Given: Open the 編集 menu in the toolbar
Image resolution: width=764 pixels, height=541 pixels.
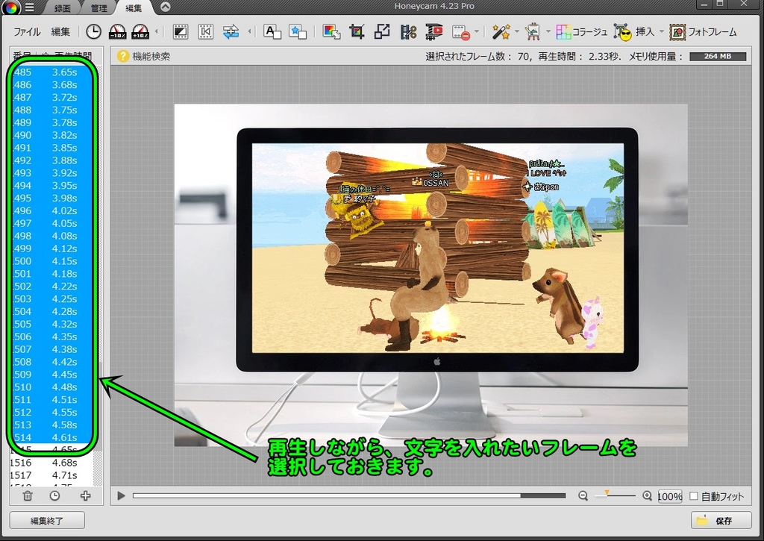Looking at the screenshot, I should pyautogui.click(x=60, y=31).
